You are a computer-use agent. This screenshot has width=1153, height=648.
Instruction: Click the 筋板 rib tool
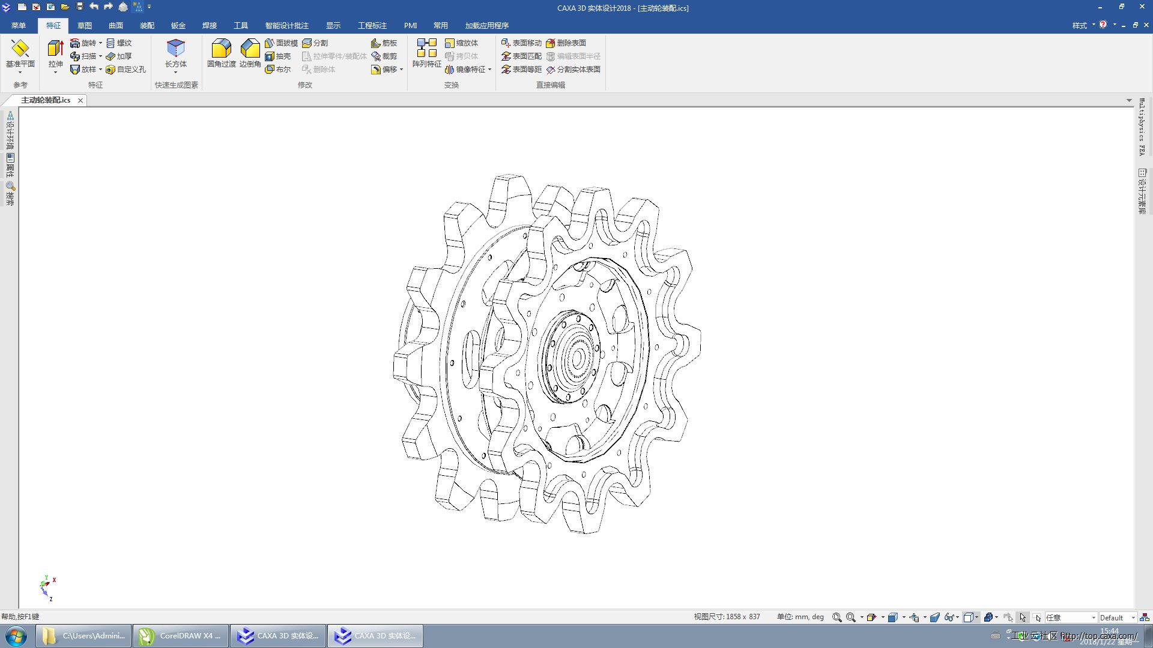384,43
